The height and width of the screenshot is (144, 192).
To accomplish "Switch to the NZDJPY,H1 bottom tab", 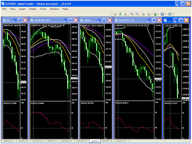I will pyautogui.click(x=122, y=141).
